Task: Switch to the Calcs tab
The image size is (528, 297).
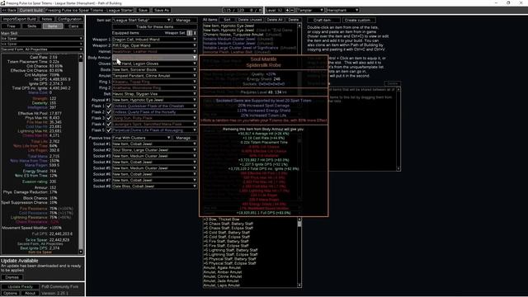Action: point(73,26)
